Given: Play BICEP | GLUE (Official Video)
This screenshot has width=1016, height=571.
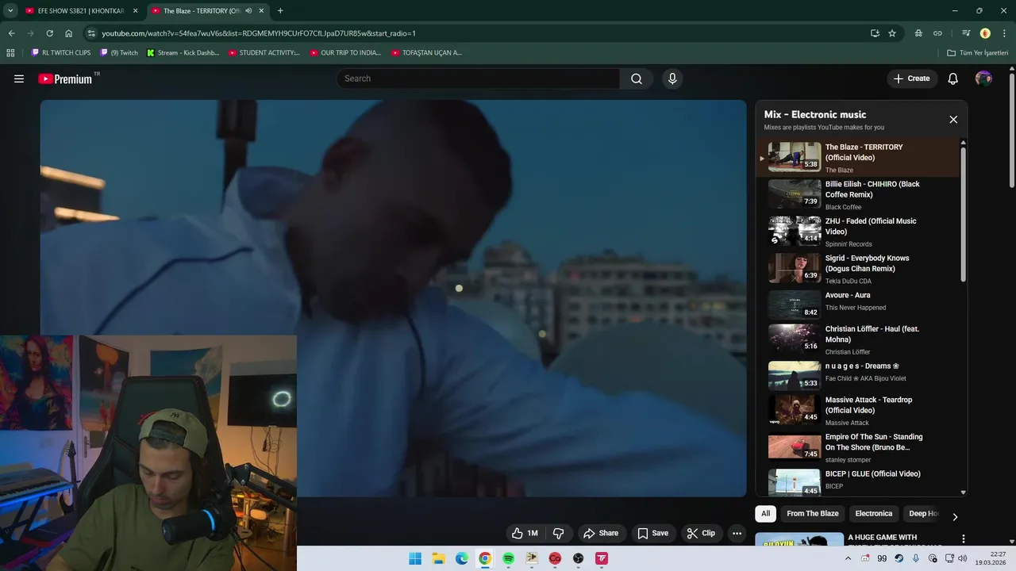Looking at the screenshot, I should tap(858, 481).
